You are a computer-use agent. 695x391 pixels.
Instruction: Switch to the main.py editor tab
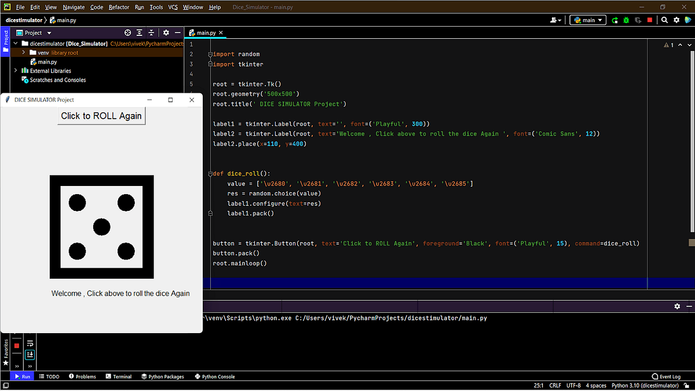(207, 32)
